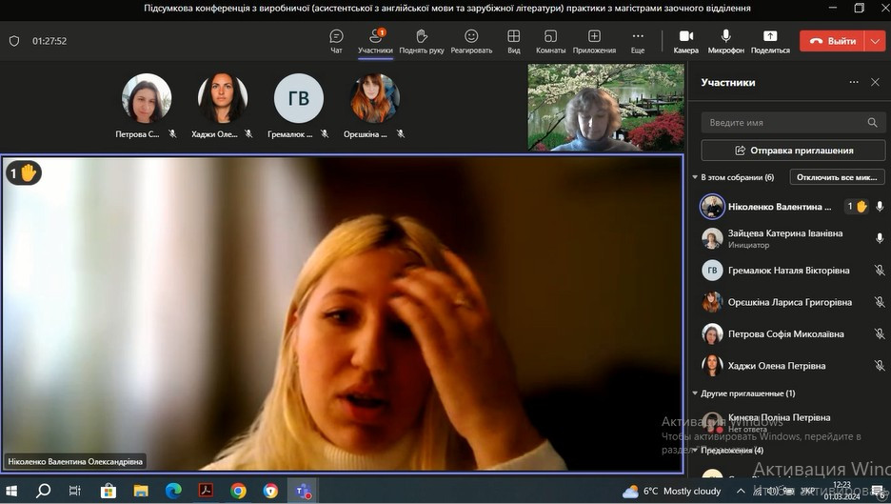Click the 'Введите имя' search field
The image size is (891, 504).
pos(782,123)
